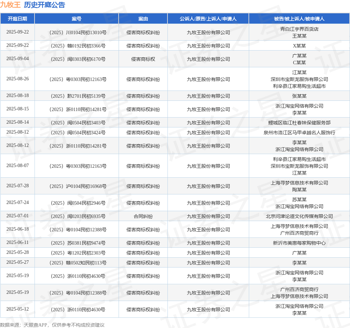The height and width of the screenshot is (328, 350).
Task: Click date 2025-07-28
Action: coord(17,186)
